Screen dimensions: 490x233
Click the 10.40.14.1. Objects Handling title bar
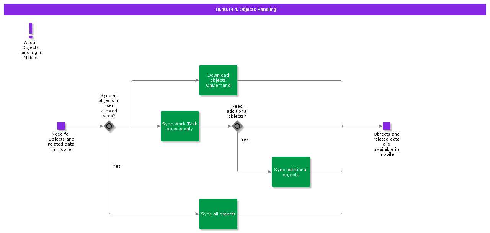click(245, 10)
